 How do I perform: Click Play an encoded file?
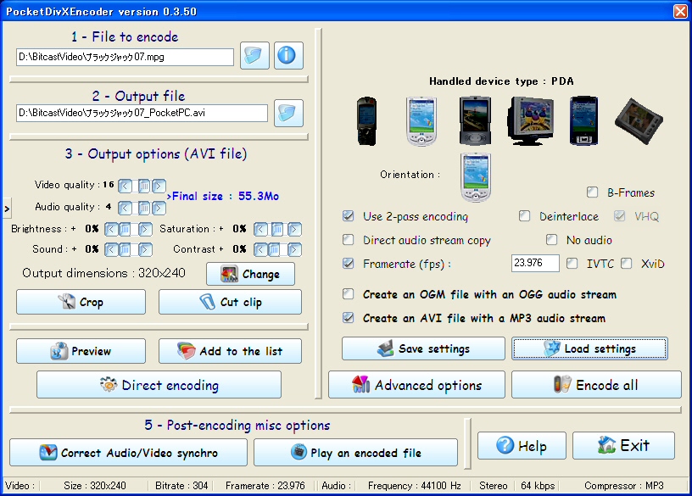point(355,452)
